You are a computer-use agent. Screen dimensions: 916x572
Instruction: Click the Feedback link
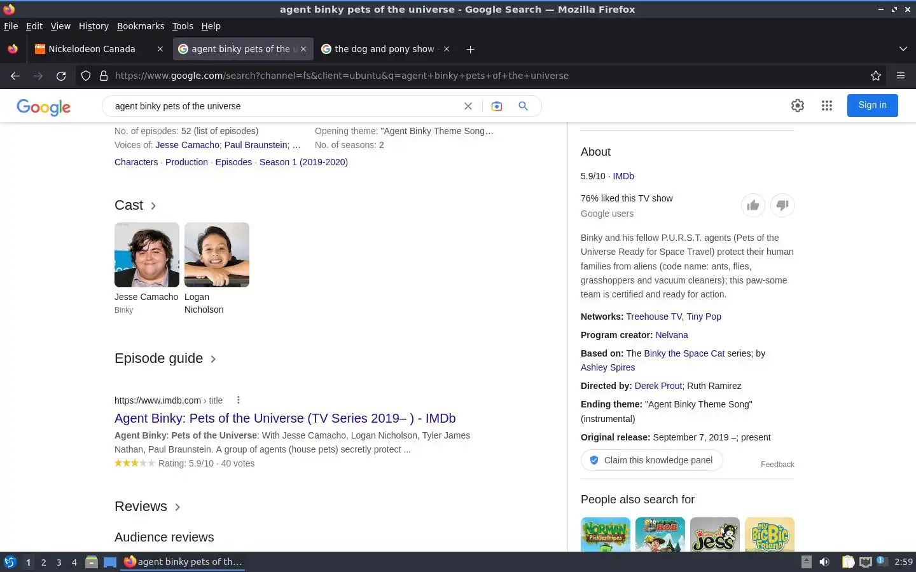(x=777, y=465)
